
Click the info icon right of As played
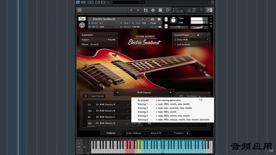(x=205, y=96)
